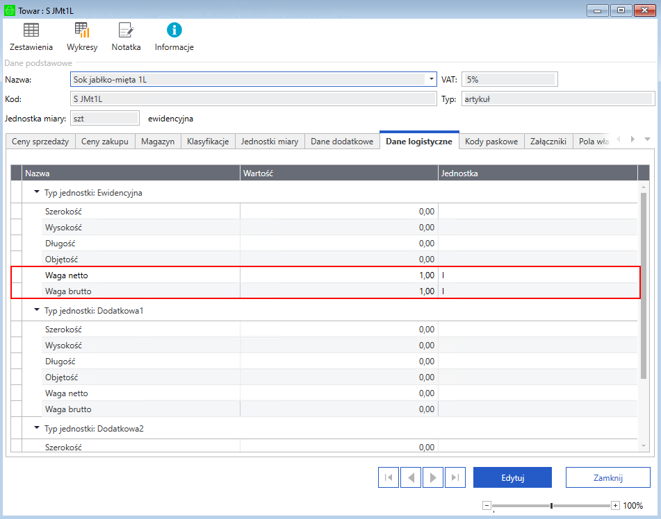Click the Notatka note icon
Screen dimensions: 661x519
coord(126,31)
